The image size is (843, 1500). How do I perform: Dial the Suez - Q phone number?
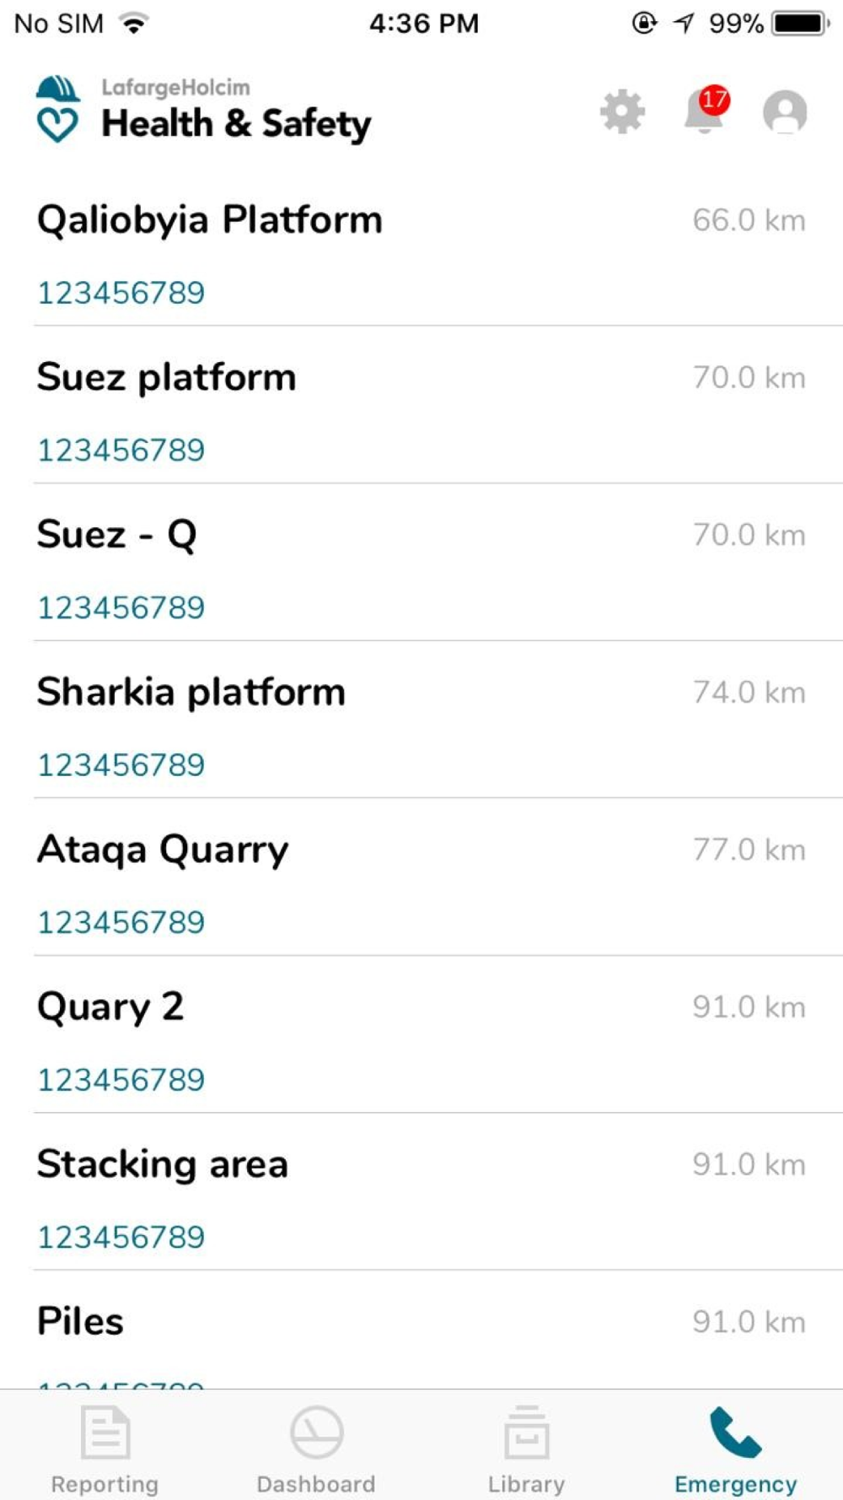[121, 607]
